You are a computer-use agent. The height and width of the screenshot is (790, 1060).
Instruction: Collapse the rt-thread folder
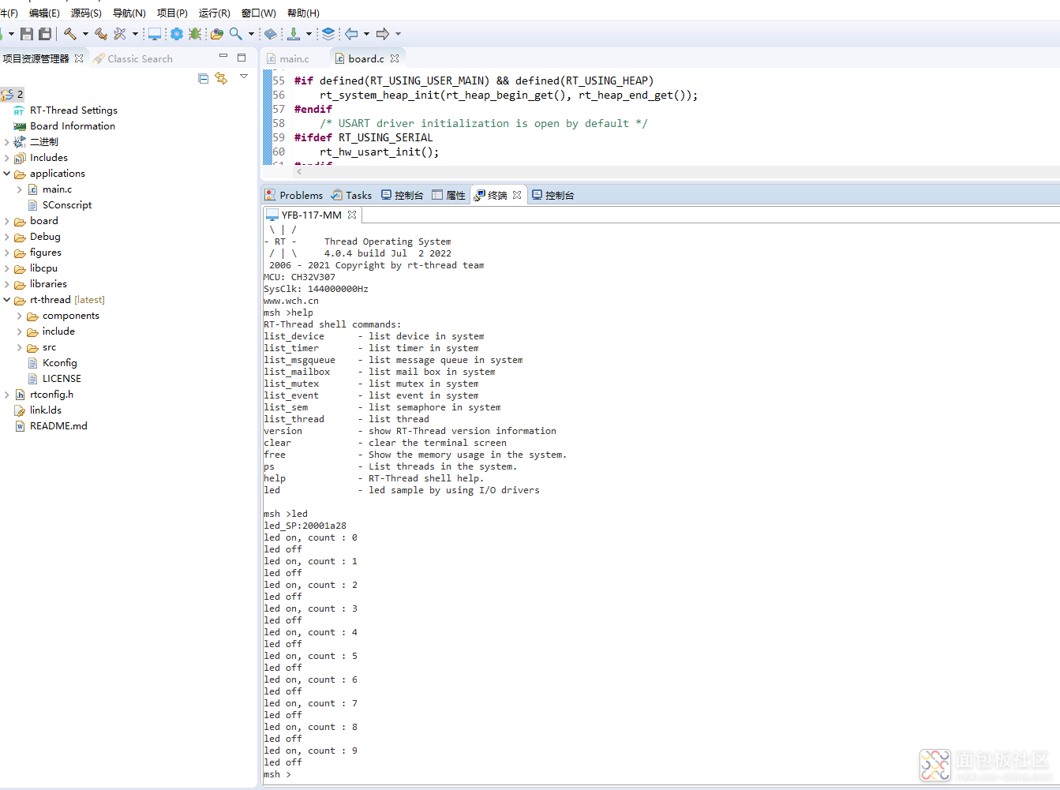[7, 300]
